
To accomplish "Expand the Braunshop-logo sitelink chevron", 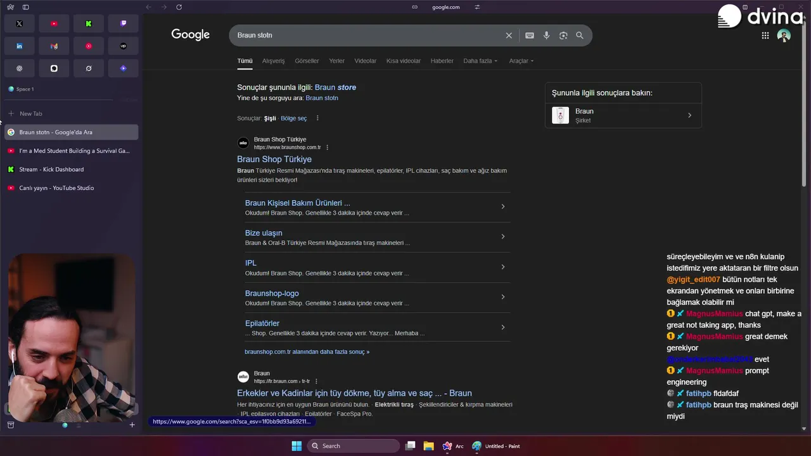I will [503, 297].
